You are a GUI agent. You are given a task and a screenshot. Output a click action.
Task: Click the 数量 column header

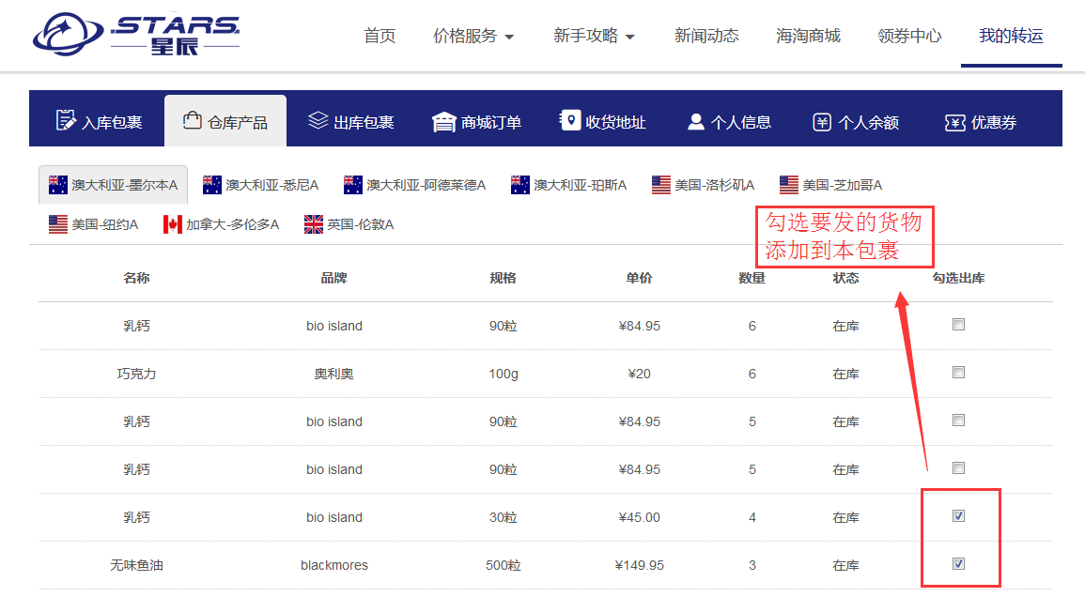(752, 278)
